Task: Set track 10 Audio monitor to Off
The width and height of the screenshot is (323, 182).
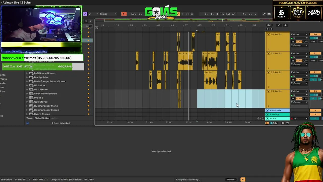Action: click(305, 42)
